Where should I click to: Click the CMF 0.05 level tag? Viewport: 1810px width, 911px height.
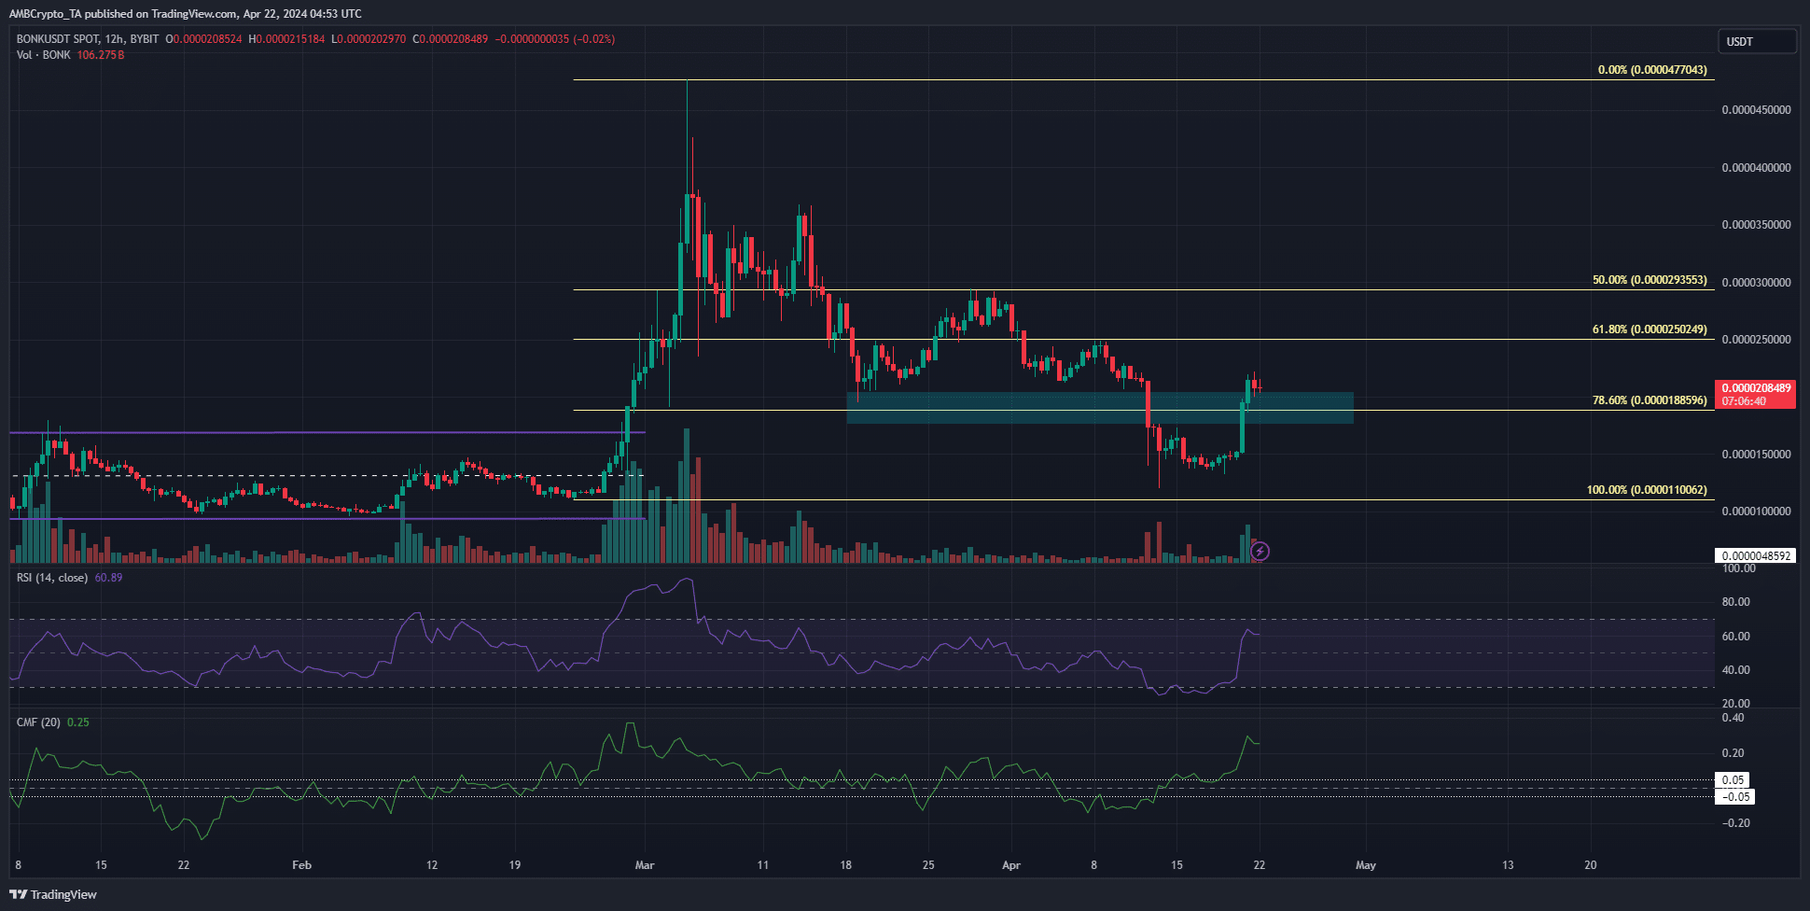[1733, 780]
